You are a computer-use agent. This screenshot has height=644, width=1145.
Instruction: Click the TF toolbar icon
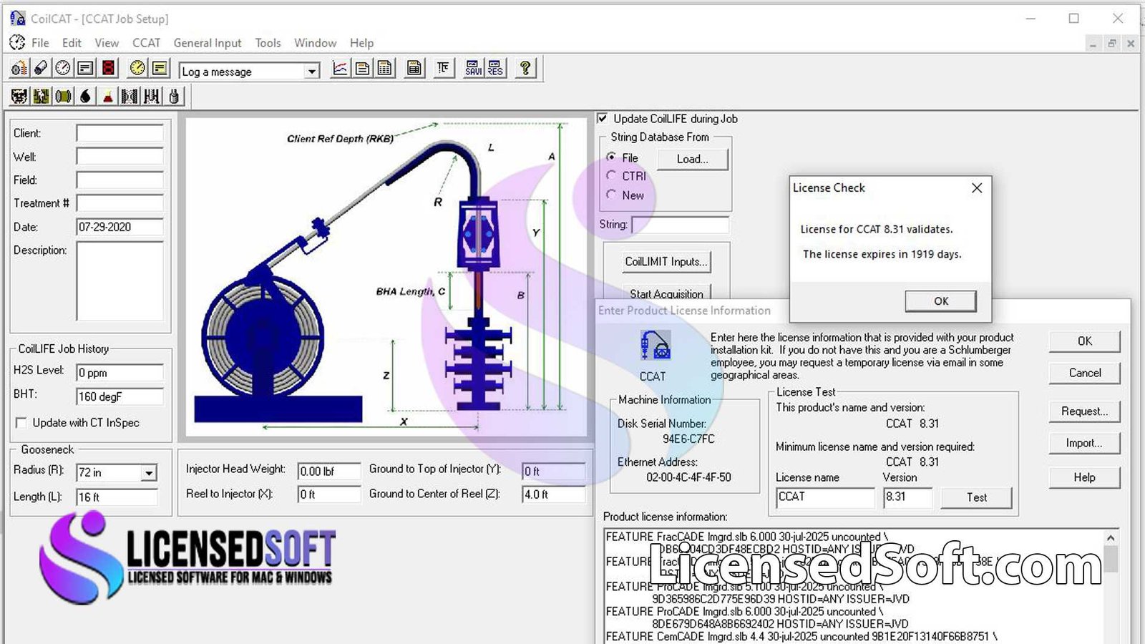(x=444, y=68)
